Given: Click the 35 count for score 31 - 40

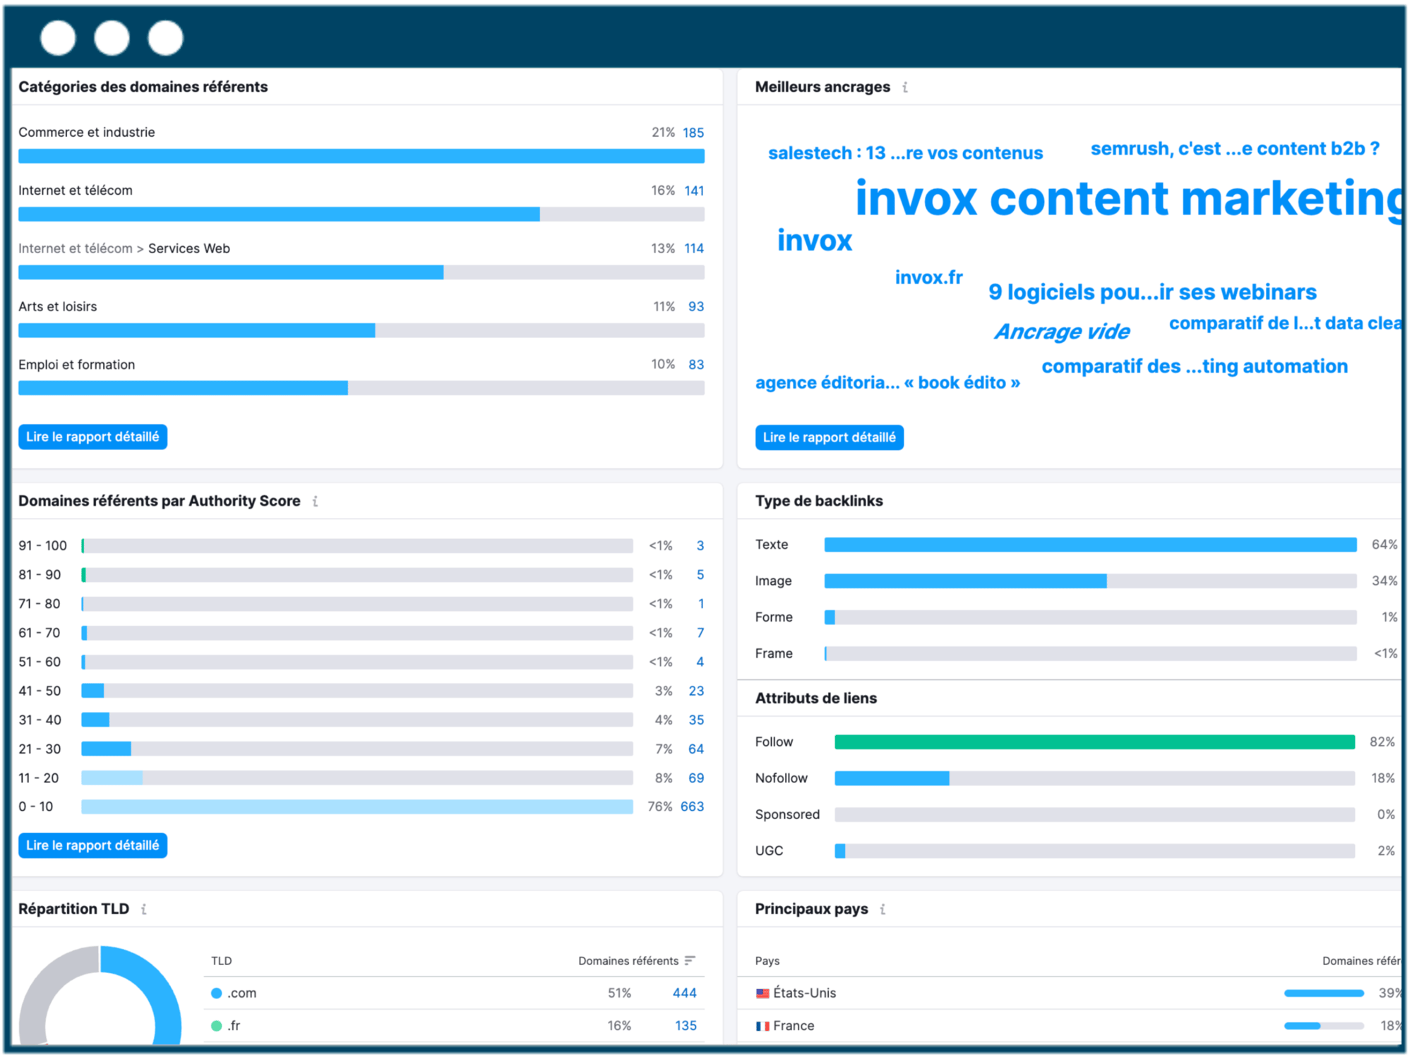Looking at the screenshot, I should (x=696, y=720).
